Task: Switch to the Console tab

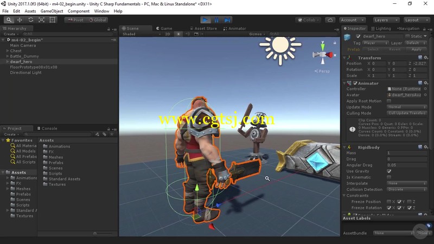Action: click(x=47, y=129)
